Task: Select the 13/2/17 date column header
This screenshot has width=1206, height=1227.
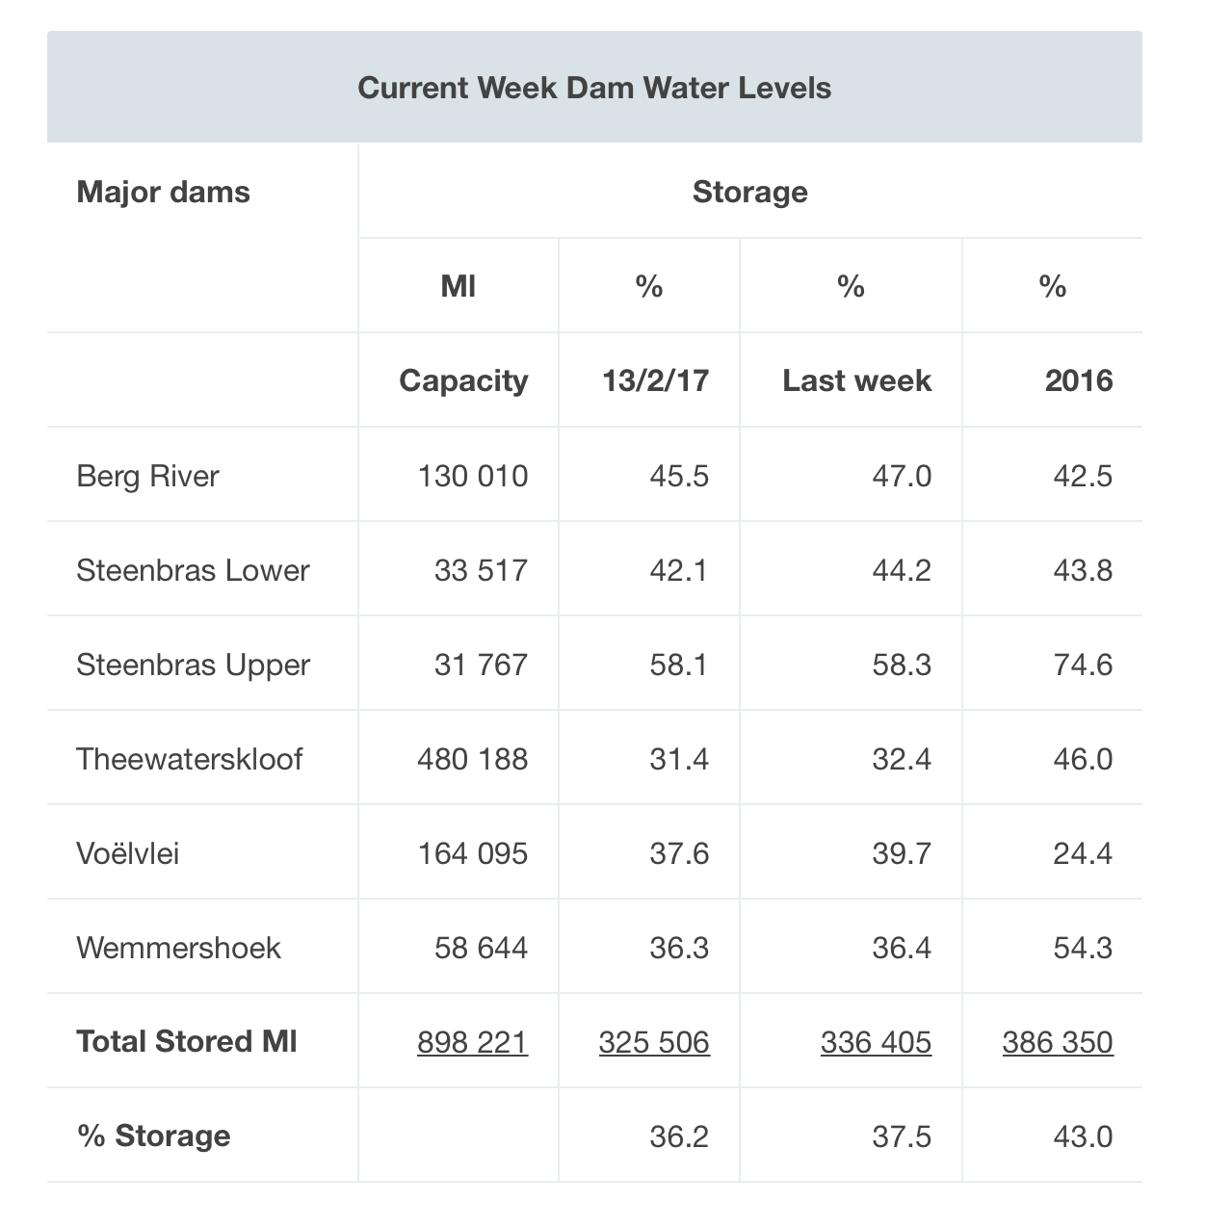Action: pos(655,380)
